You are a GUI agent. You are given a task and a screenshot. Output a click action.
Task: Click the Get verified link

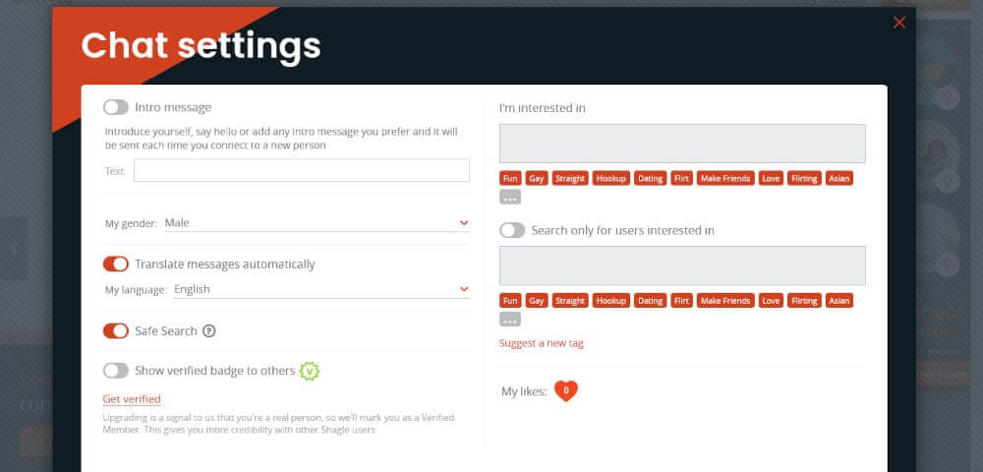click(132, 399)
